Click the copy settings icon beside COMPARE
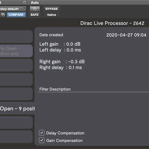This screenshot has height=149, width=149. tap(3, 15)
